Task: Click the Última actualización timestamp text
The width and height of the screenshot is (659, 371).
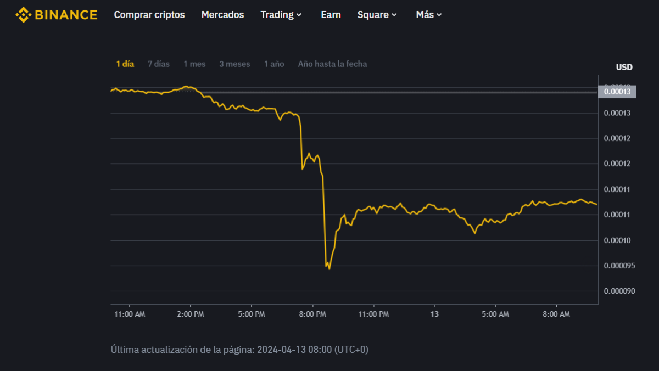Action: 239,349
